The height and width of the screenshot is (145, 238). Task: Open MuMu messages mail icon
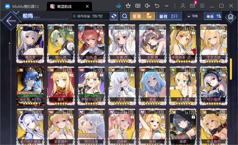pyautogui.click(x=193, y=6)
